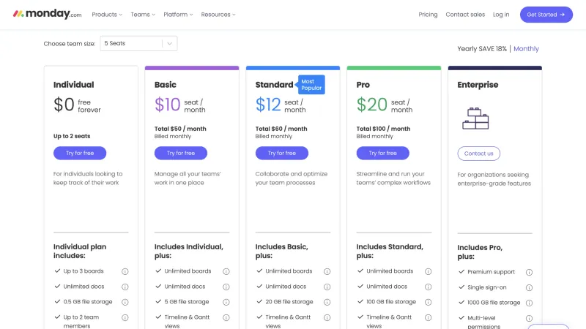586x329 pixels.
Task: Open info icon for Basic Unlimited boards
Action: click(x=226, y=271)
